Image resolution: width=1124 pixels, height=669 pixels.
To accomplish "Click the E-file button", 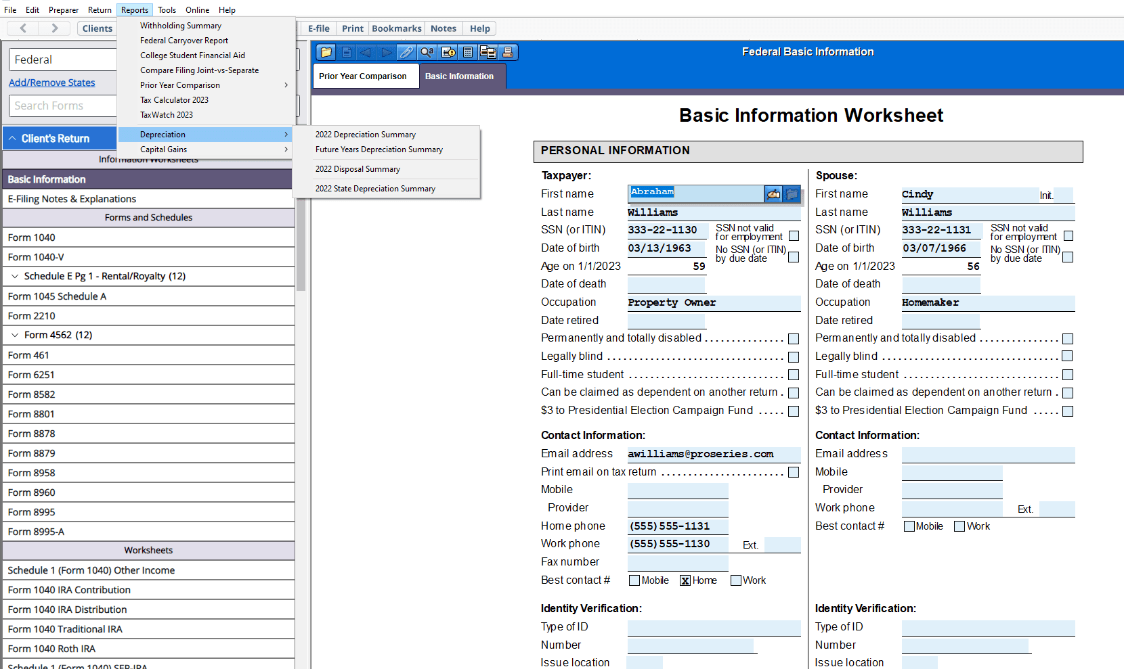I will click(x=318, y=28).
